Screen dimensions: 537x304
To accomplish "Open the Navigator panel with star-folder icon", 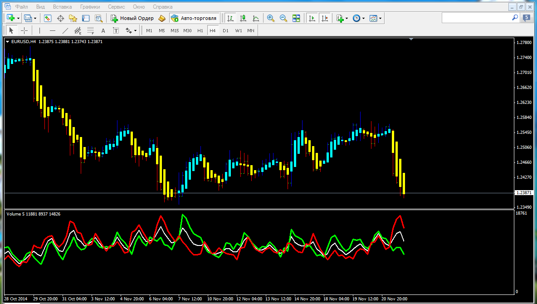I will pyautogui.click(x=73, y=18).
